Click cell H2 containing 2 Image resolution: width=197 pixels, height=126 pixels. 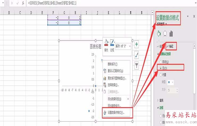click(x=75, y=23)
